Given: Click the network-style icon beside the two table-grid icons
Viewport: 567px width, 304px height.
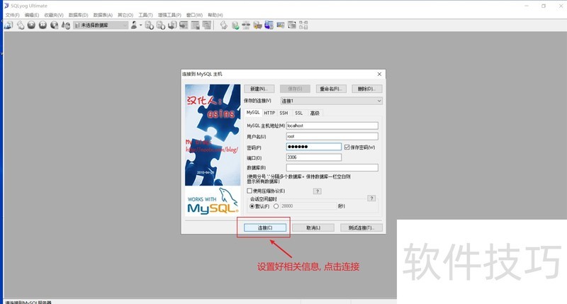Looking at the screenshot, I should (x=246, y=25).
